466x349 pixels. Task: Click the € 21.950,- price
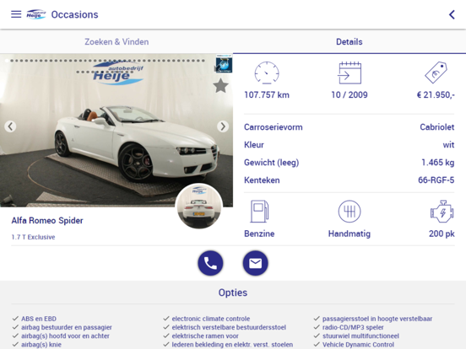point(436,95)
